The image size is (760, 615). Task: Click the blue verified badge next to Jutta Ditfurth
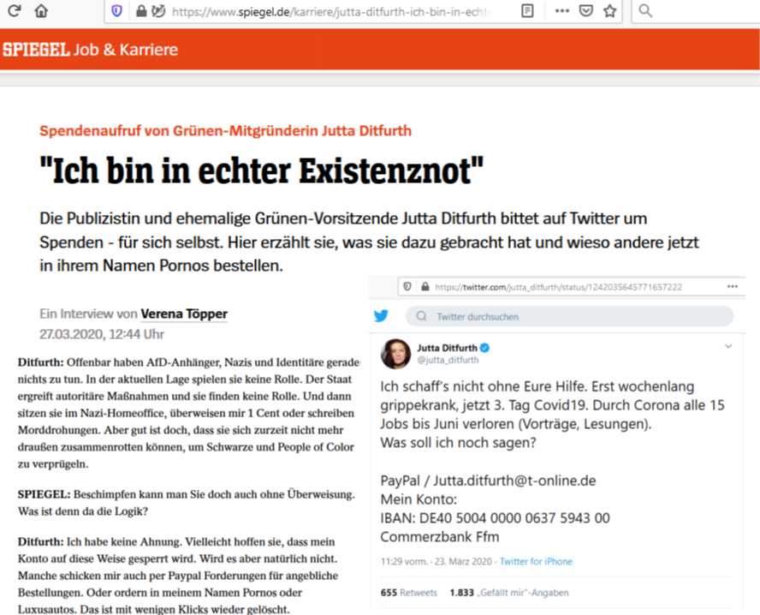point(484,348)
